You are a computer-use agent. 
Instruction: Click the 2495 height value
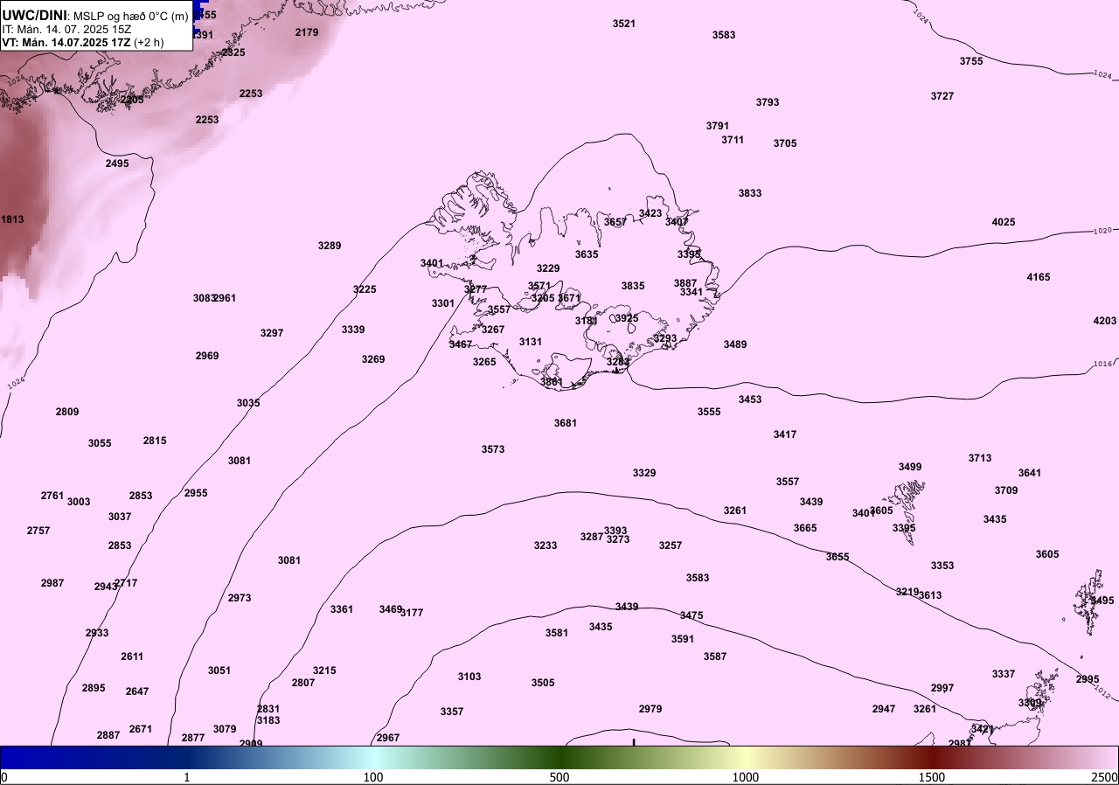click(x=117, y=163)
